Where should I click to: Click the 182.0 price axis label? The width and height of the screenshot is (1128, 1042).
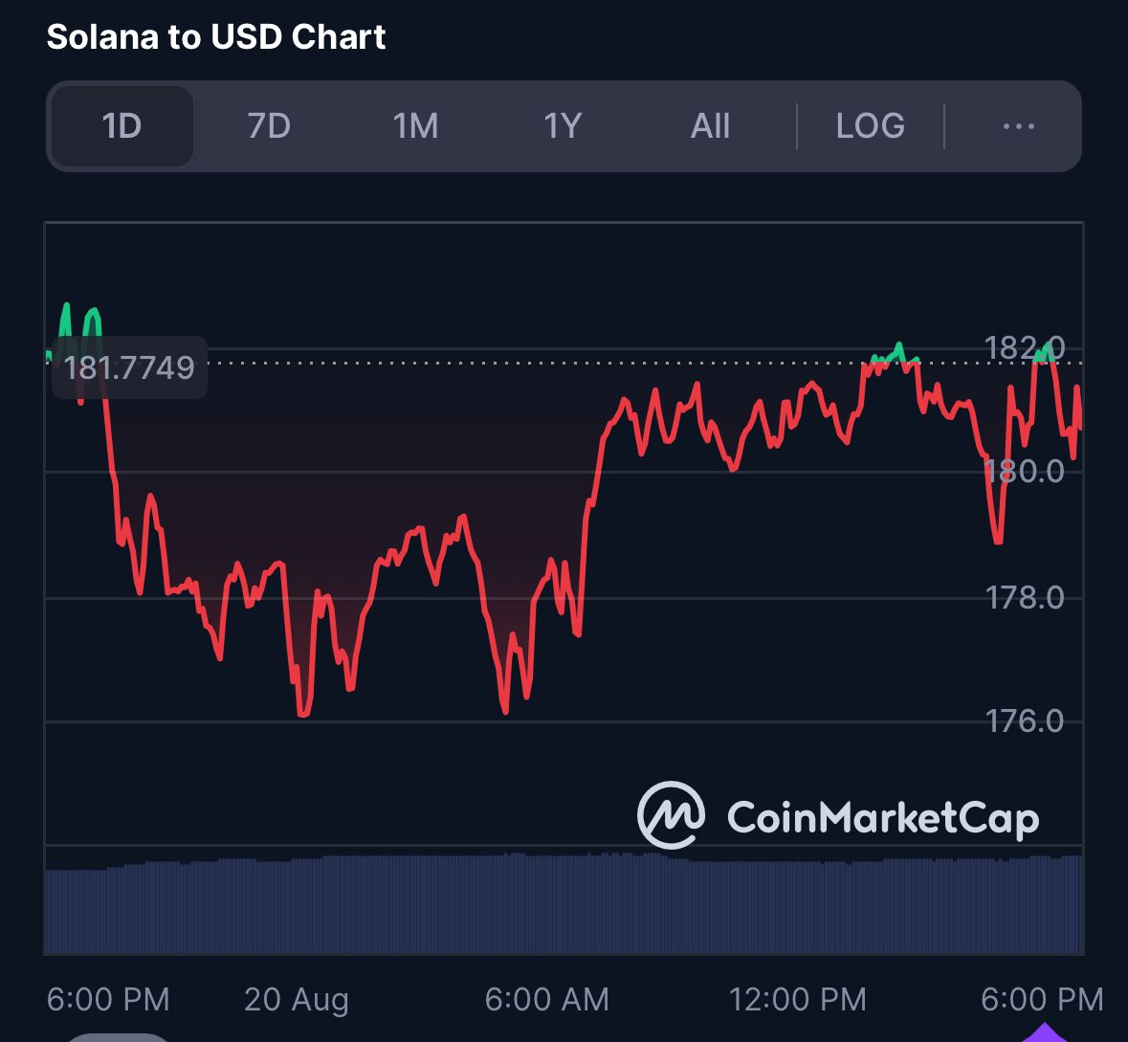(x=1024, y=347)
